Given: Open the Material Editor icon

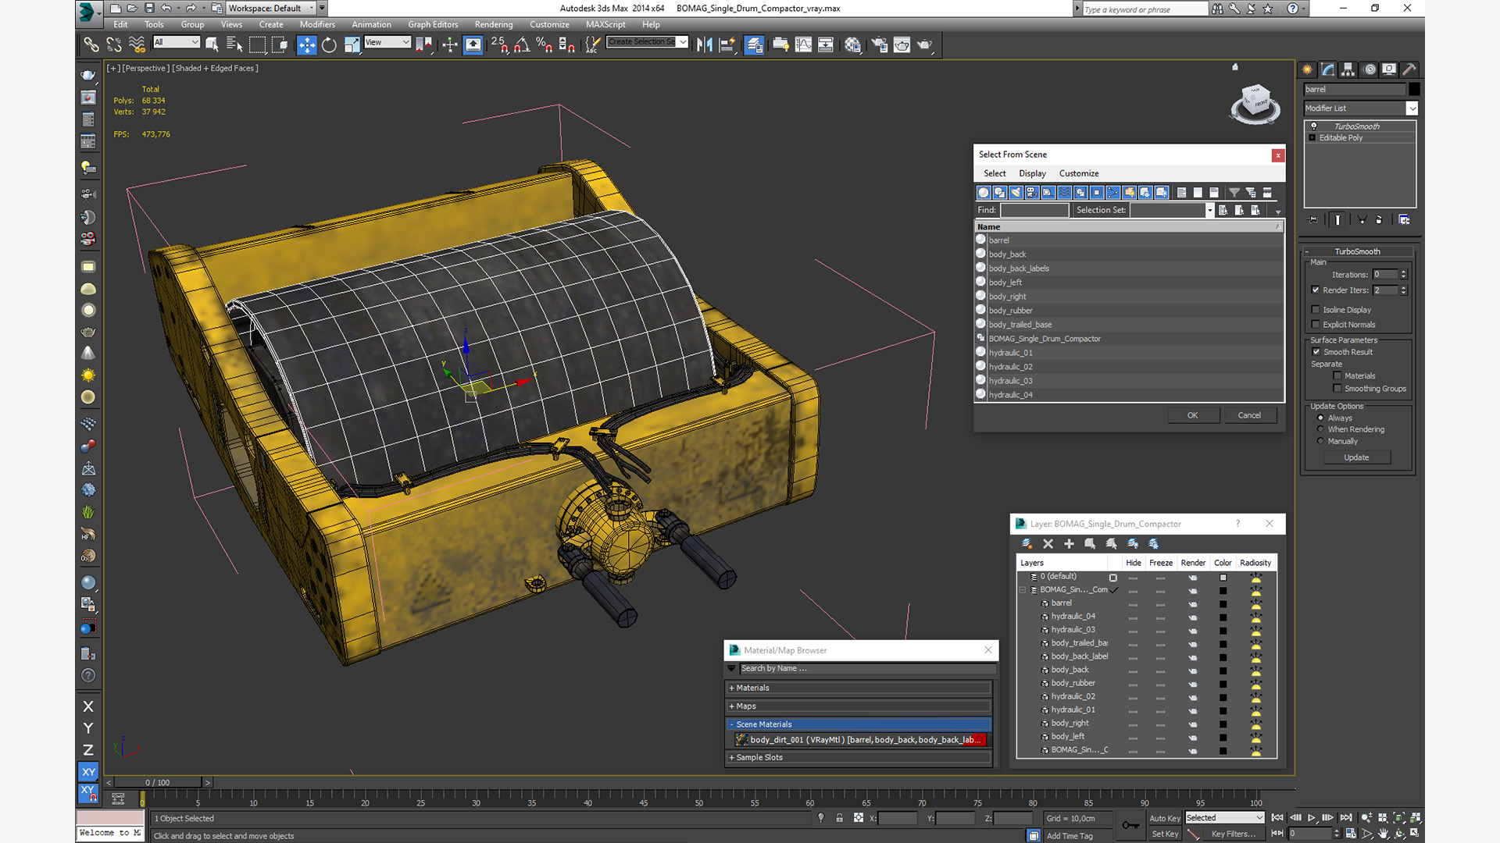Looking at the screenshot, I should pyautogui.click(x=852, y=44).
